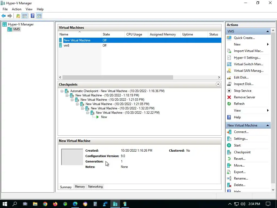
Task: Click the Up one level folder icon
Action: click(x=18, y=16)
